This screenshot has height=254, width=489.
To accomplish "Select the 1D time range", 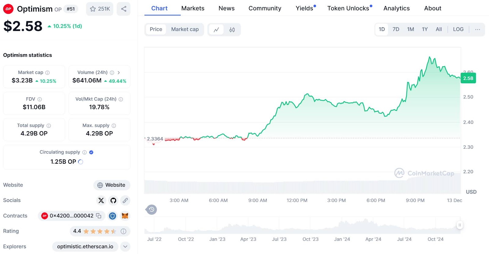I will tap(382, 29).
